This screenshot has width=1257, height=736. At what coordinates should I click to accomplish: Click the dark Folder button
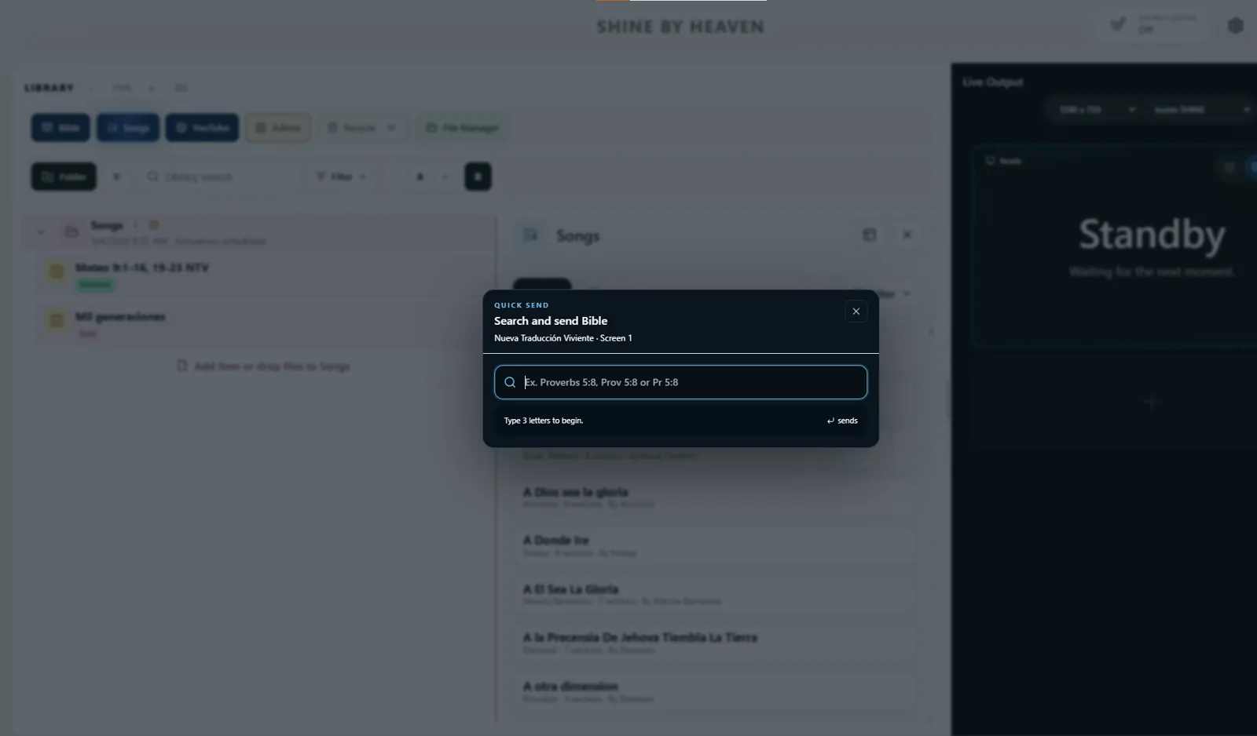[x=64, y=177]
